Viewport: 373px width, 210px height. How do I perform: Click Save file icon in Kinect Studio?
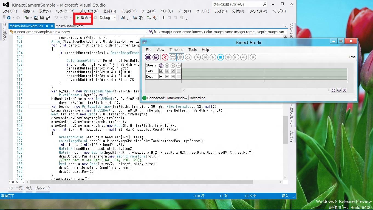(156, 57)
